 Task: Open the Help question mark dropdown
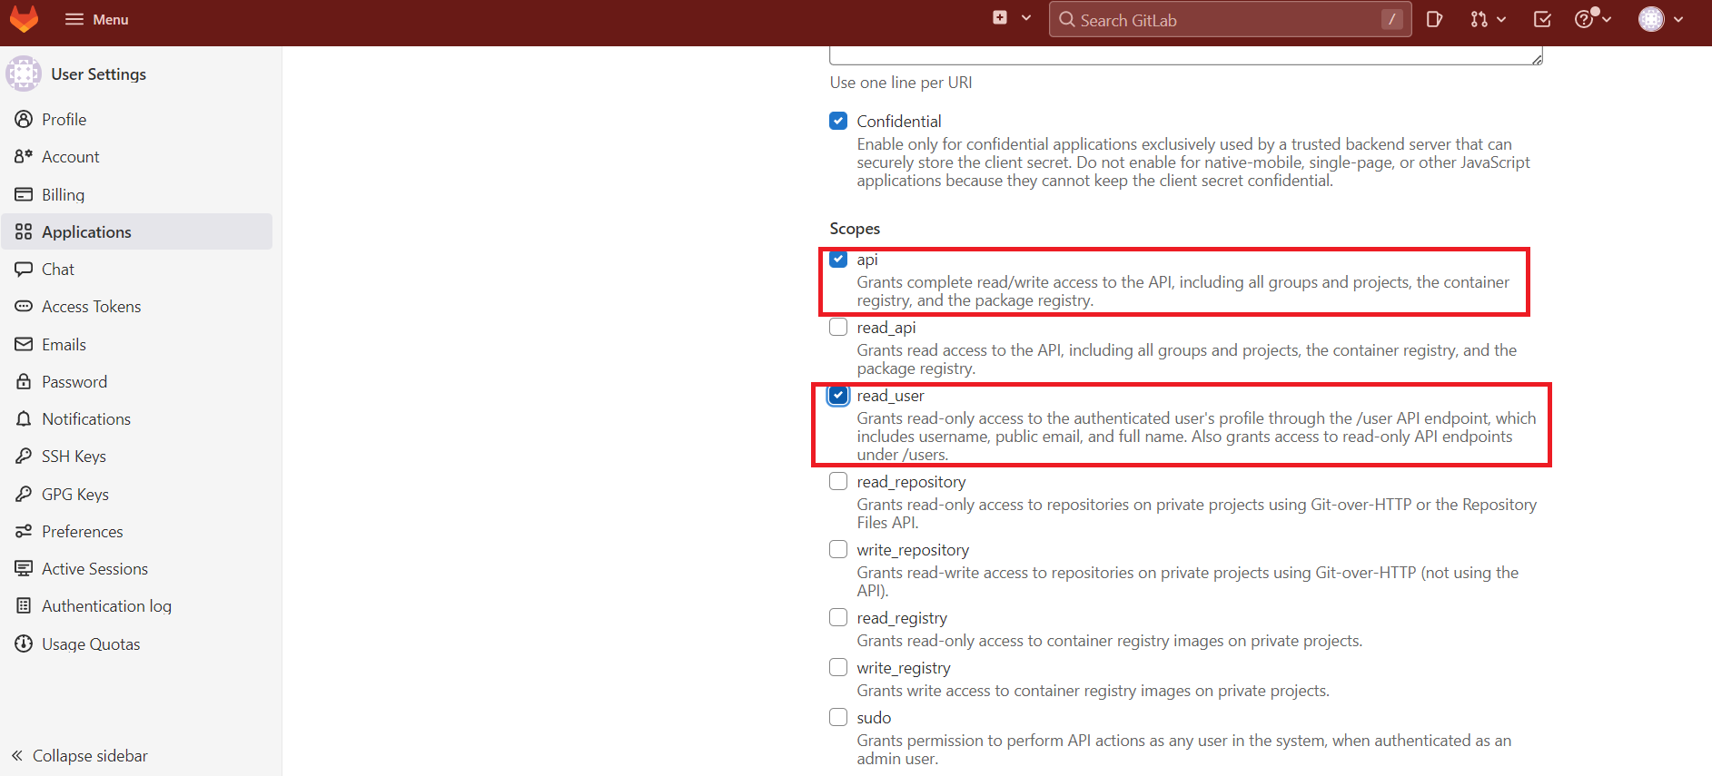click(1592, 19)
